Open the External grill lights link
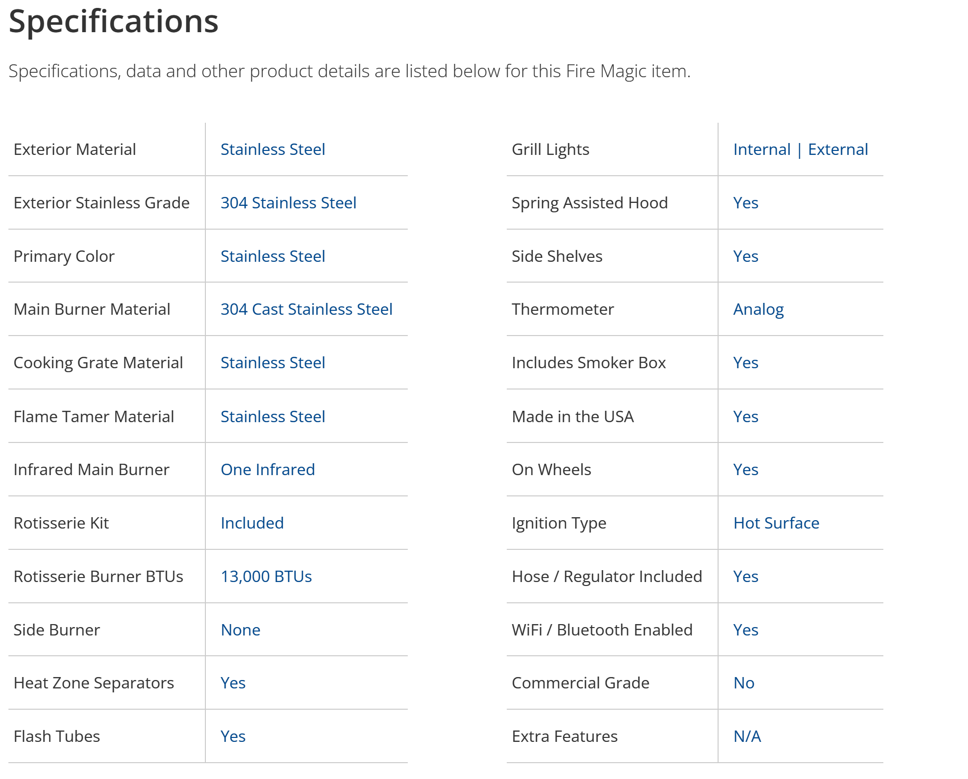 [x=838, y=149]
